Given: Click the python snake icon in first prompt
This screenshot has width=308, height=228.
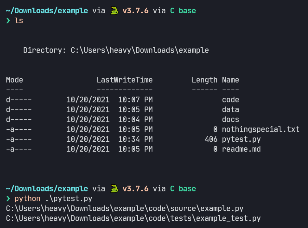Looking at the screenshot, I should [114, 11].
